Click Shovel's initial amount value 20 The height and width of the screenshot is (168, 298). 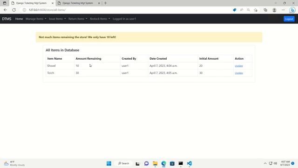pos(201,66)
